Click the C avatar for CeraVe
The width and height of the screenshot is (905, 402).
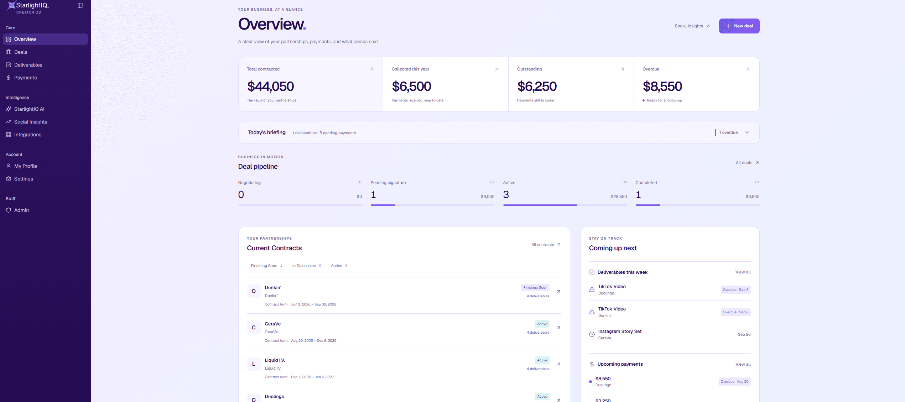click(254, 328)
